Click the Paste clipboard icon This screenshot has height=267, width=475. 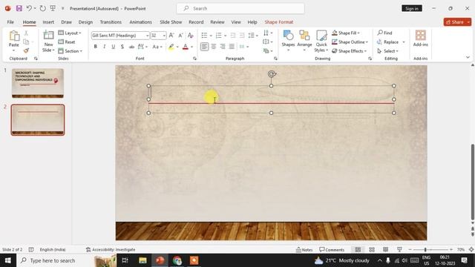click(x=14, y=36)
